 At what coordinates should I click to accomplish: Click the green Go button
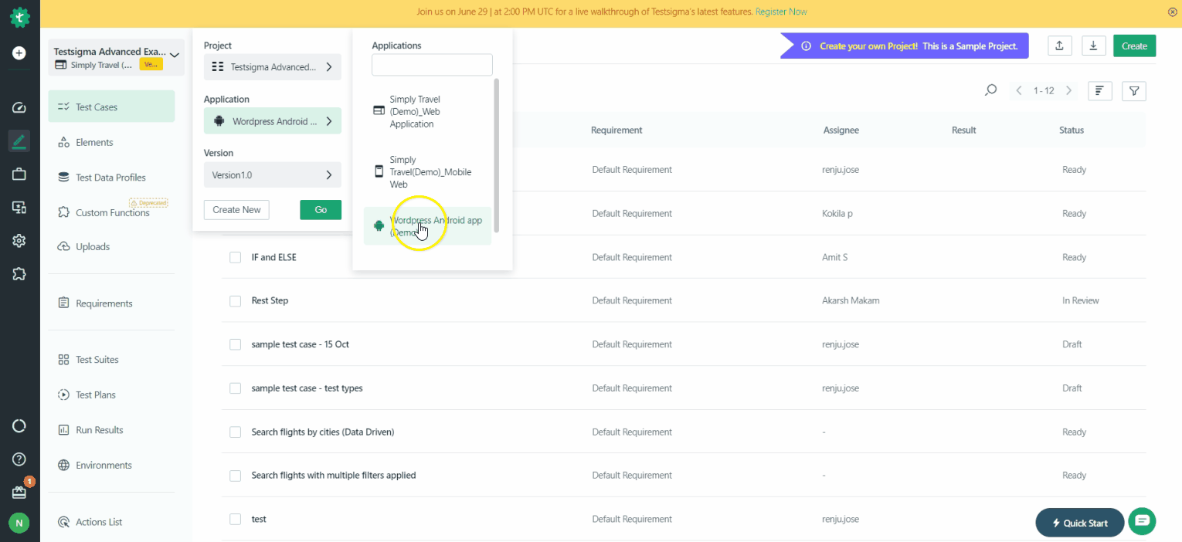point(321,210)
